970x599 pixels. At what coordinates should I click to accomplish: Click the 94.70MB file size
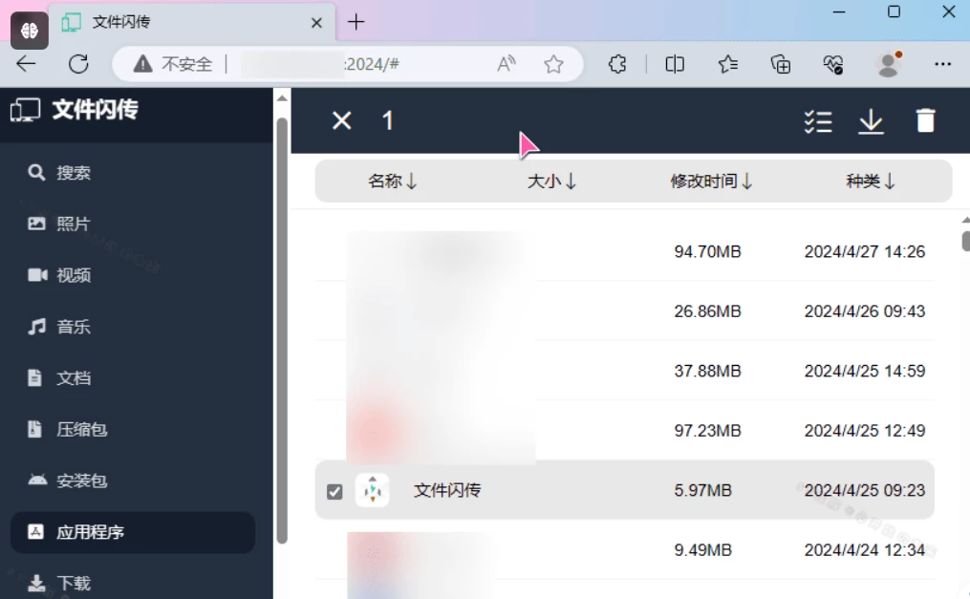[x=708, y=251]
